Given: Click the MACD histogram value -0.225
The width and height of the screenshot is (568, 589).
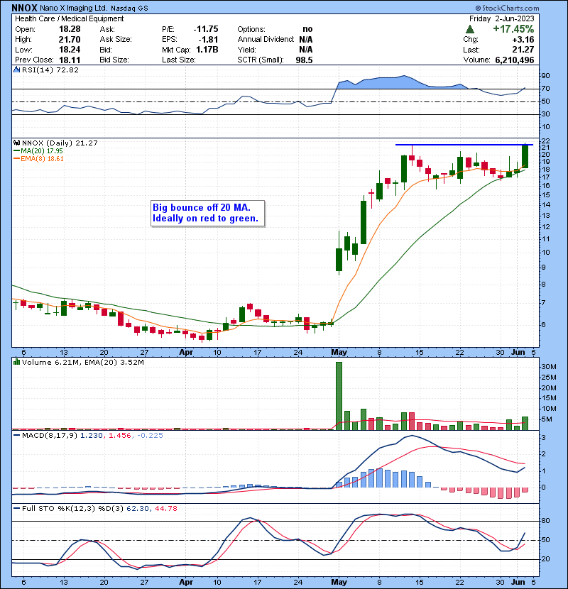Looking at the screenshot, I should coord(150,436).
